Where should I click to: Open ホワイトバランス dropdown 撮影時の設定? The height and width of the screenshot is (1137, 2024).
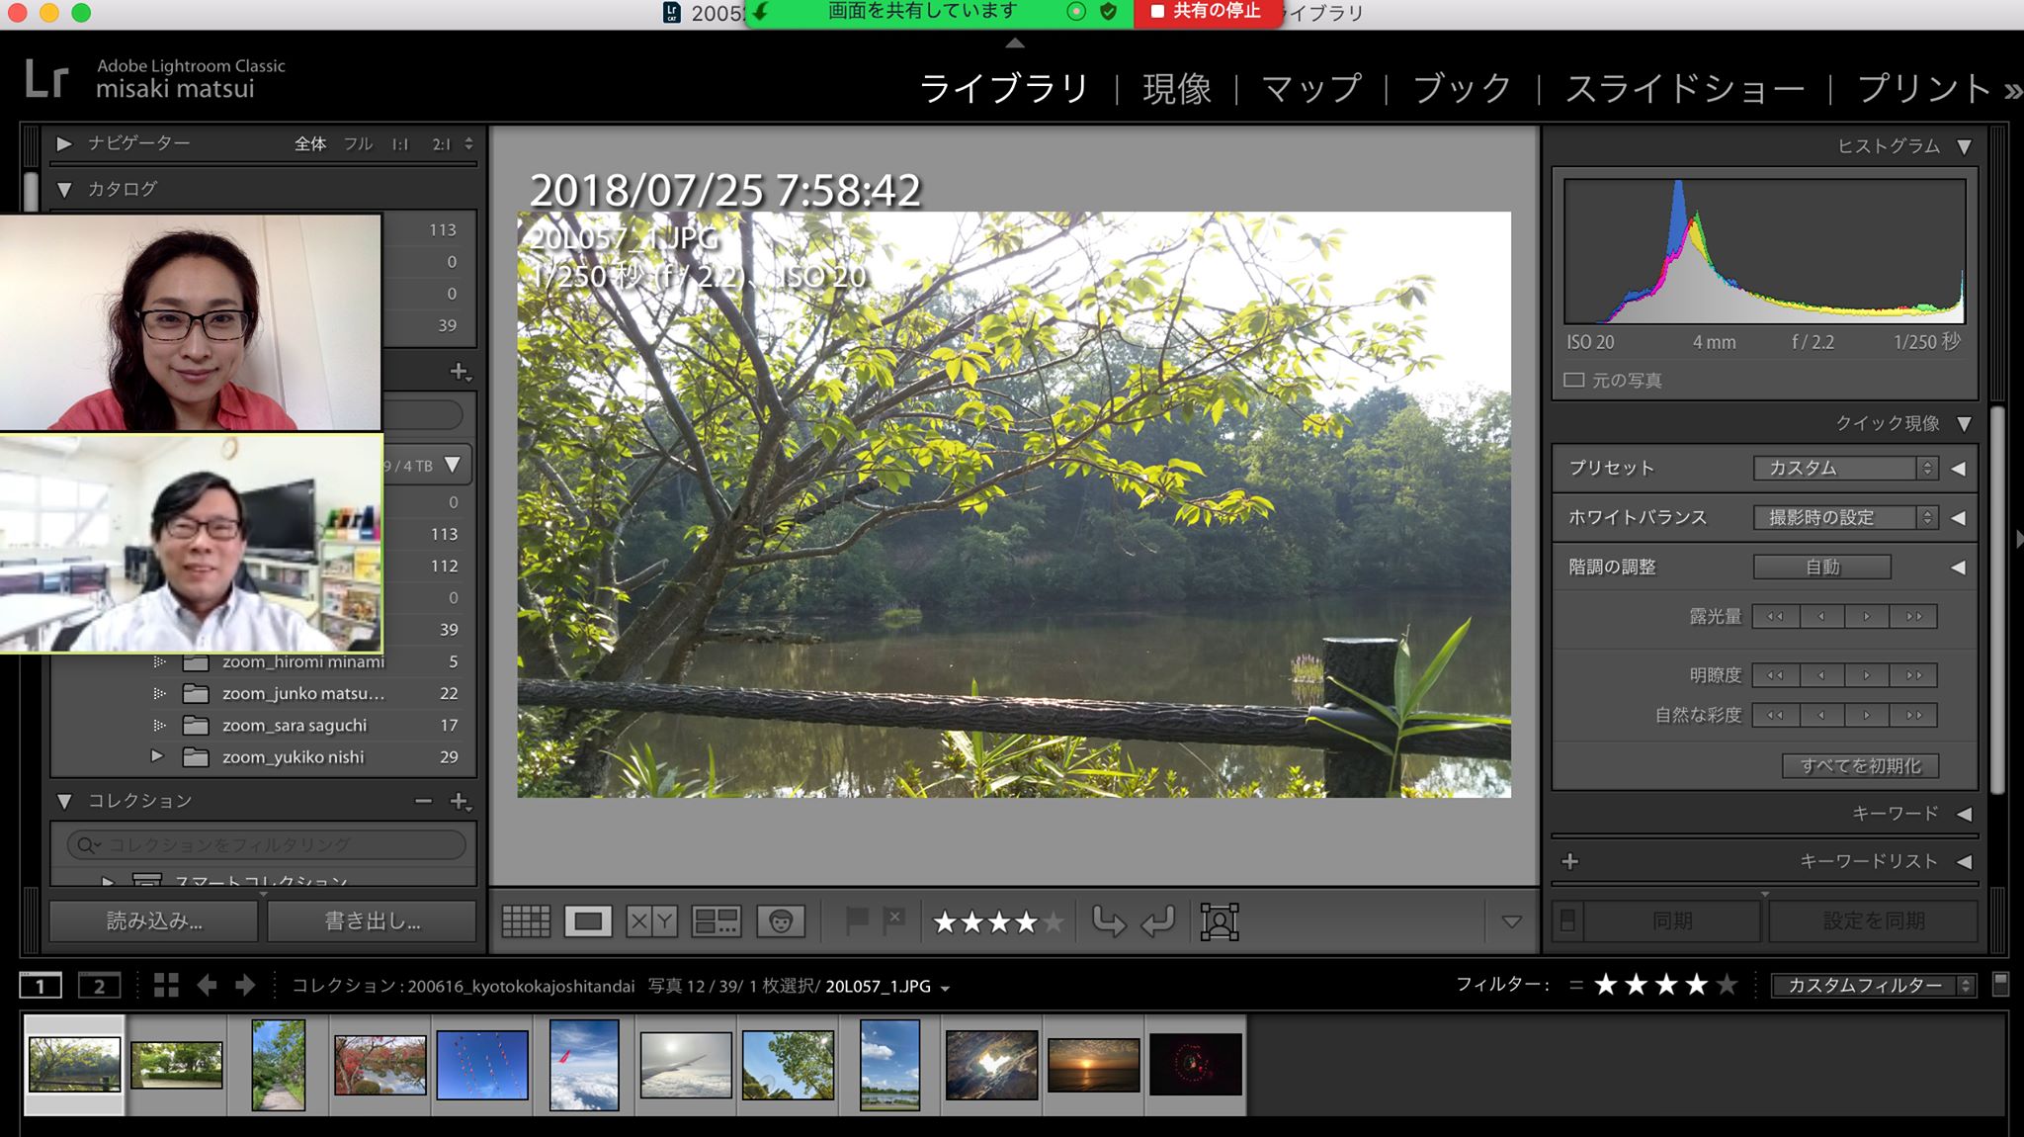1844,517
